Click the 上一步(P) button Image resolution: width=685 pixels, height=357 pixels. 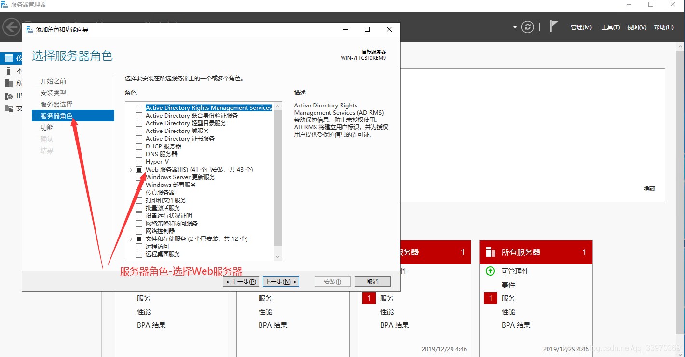click(x=241, y=281)
